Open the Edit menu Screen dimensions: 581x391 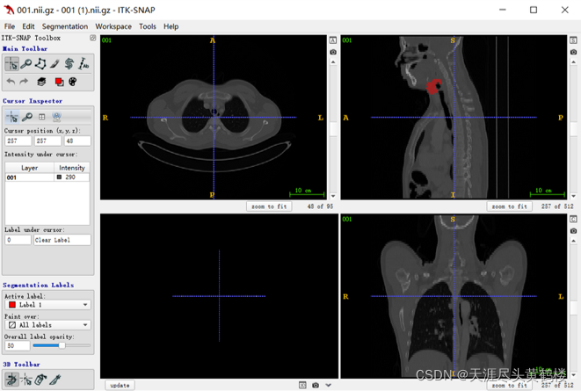(28, 26)
